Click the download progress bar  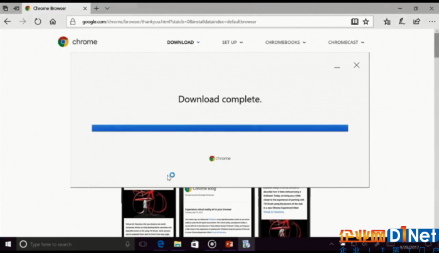[219, 128]
